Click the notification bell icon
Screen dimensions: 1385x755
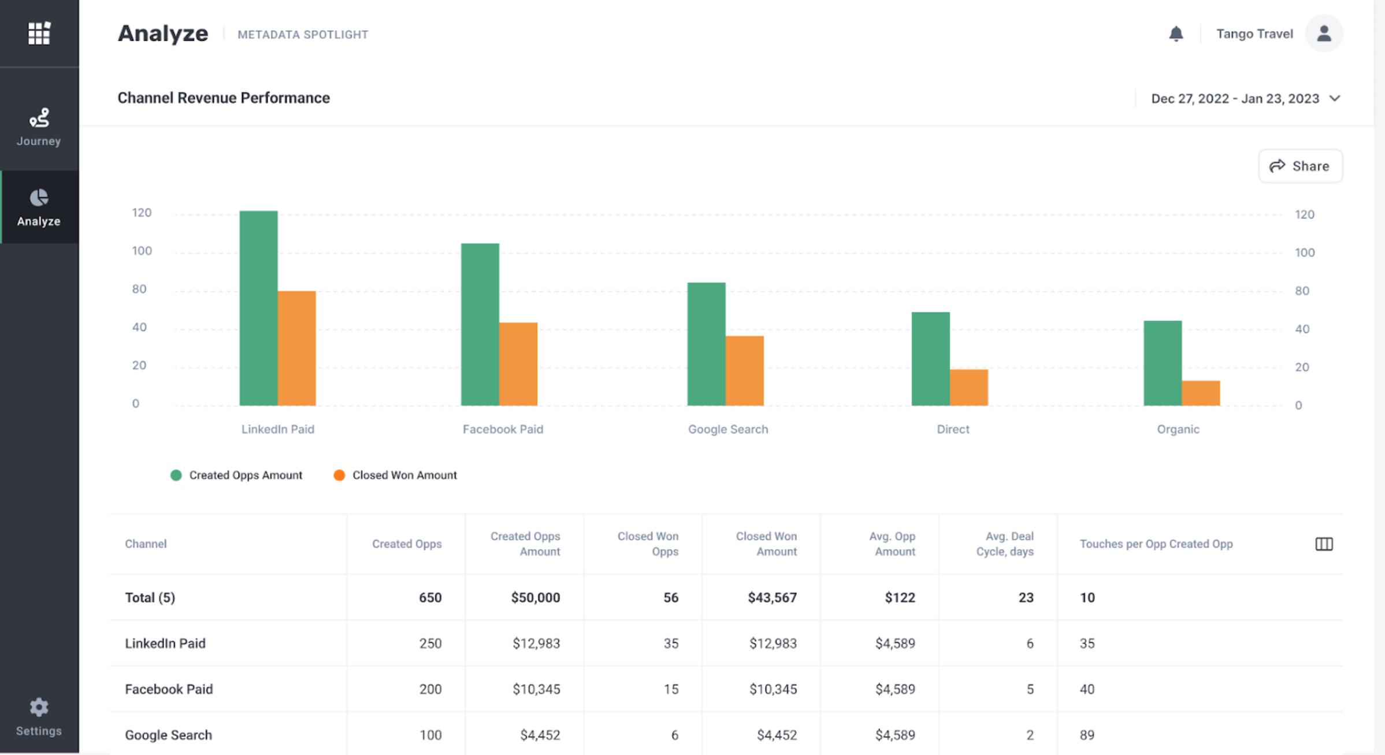point(1176,34)
